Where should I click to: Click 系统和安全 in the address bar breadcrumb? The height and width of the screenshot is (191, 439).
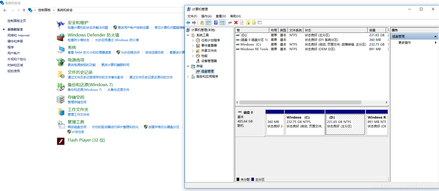pos(65,10)
